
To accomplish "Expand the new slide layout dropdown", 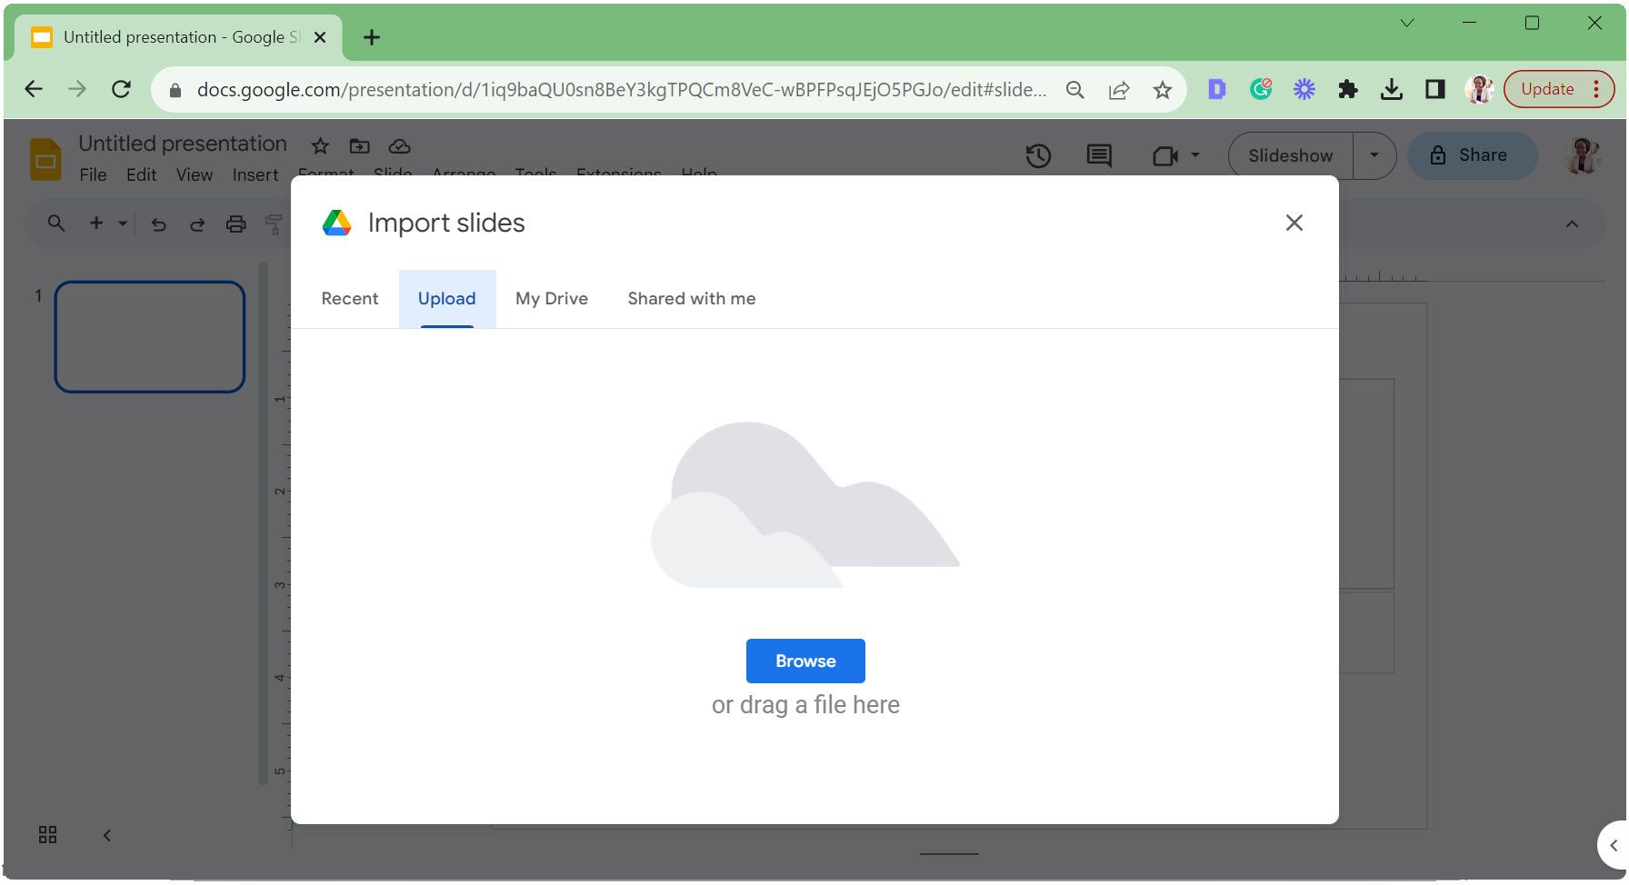I will (123, 224).
